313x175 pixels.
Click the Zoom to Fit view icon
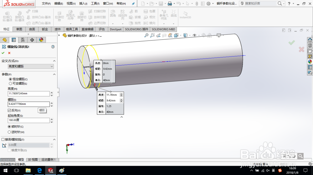tap(146, 35)
